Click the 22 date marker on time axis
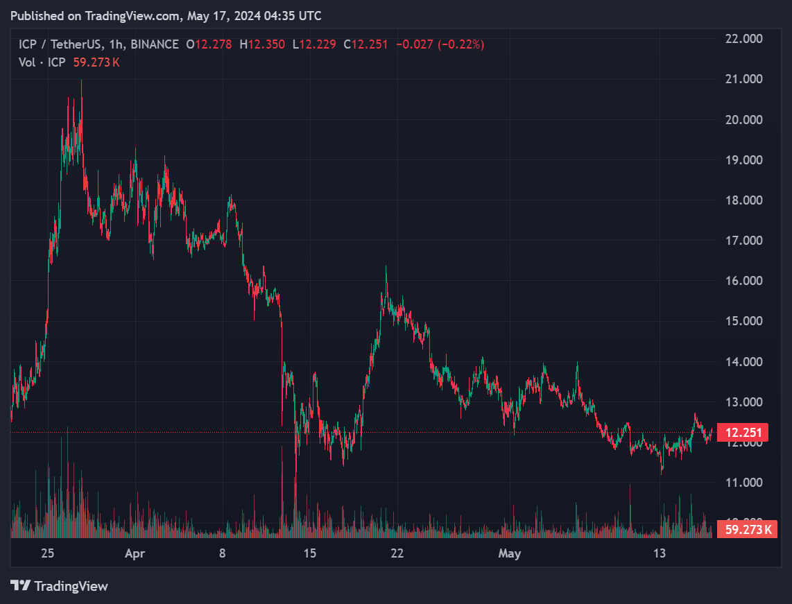 click(x=397, y=553)
